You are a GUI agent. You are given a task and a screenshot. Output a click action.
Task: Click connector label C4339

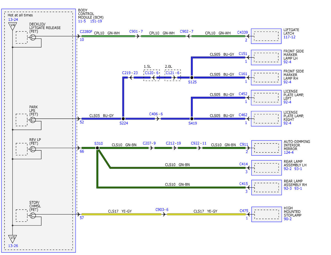tap(243, 32)
